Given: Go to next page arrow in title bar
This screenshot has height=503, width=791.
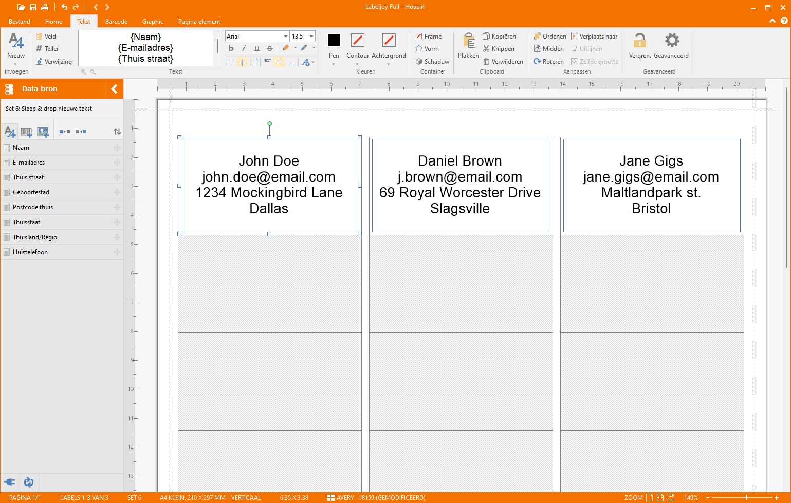Looking at the screenshot, I should point(107,7).
